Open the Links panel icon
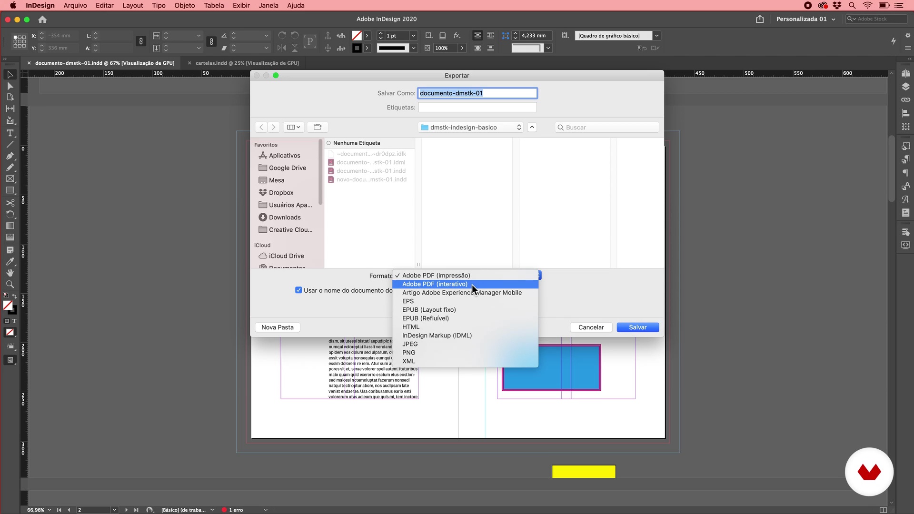The width and height of the screenshot is (914, 514). click(x=905, y=99)
